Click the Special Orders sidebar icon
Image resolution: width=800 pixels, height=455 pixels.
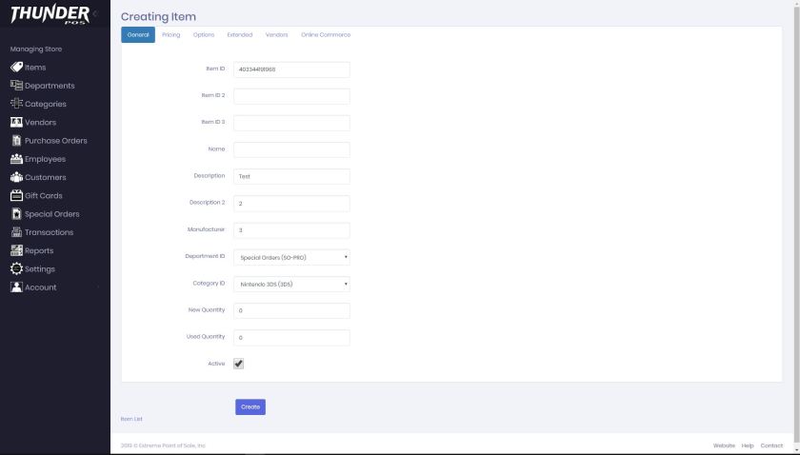pyautogui.click(x=16, y=214)
